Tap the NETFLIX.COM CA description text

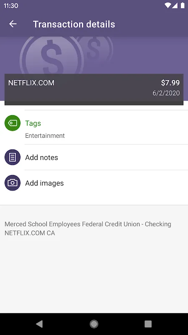click(x=30, y=233)
